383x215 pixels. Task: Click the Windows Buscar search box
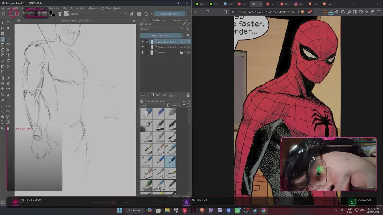(x=134, y=210)
